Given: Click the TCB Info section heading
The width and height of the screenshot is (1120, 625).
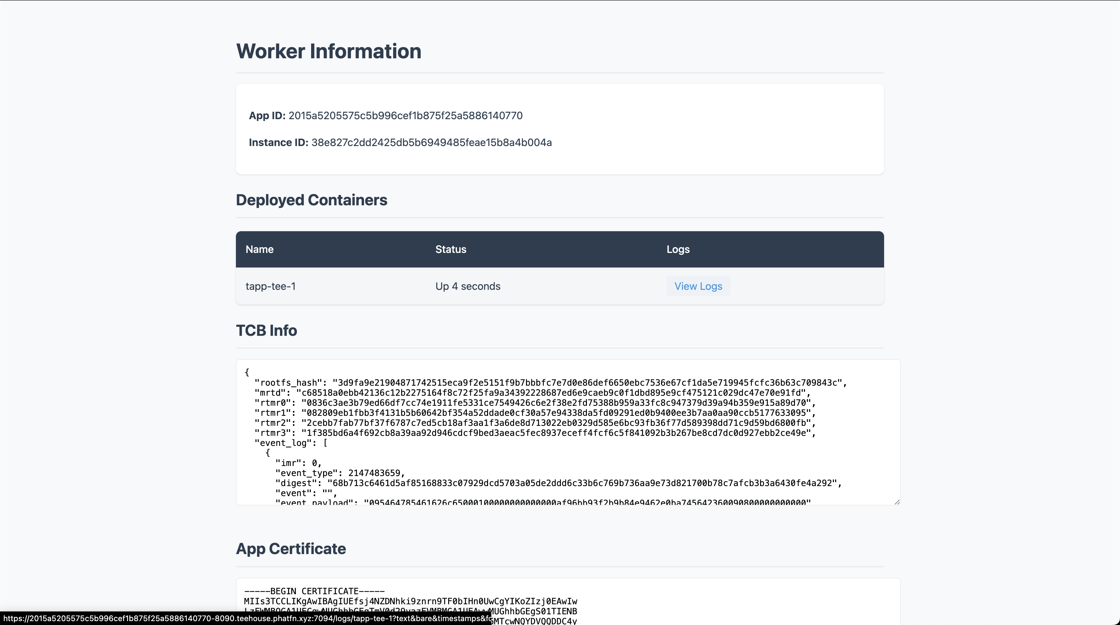Looking at the screenshot, I should (266, 331).
